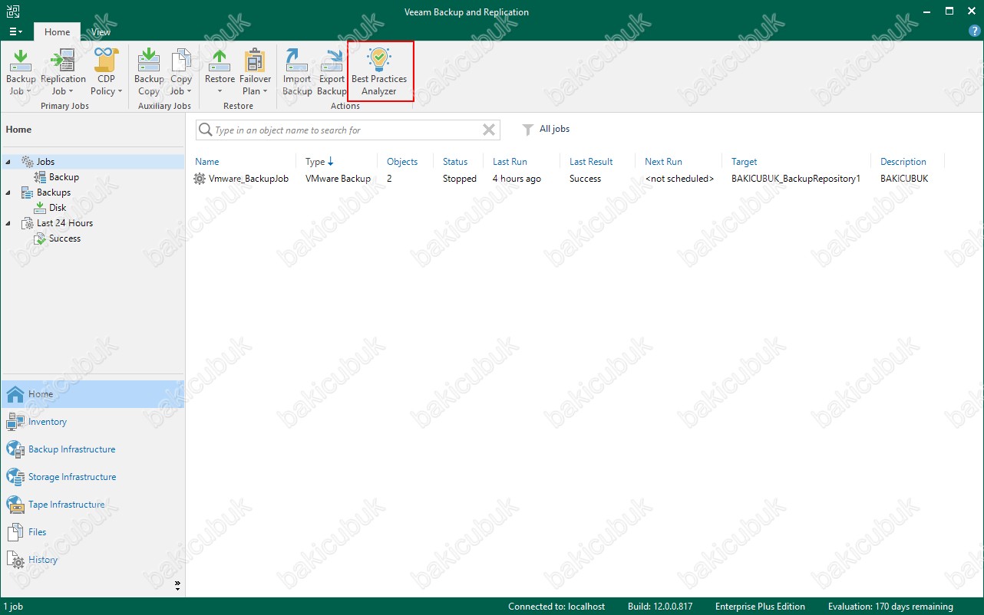Sort by the Next Run column header

point(663,162)
